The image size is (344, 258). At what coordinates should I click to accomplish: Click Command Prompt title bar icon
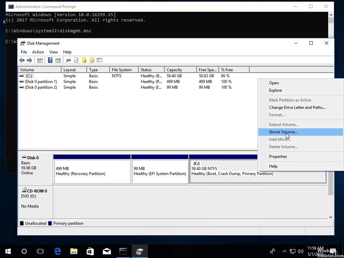[11, 7]
